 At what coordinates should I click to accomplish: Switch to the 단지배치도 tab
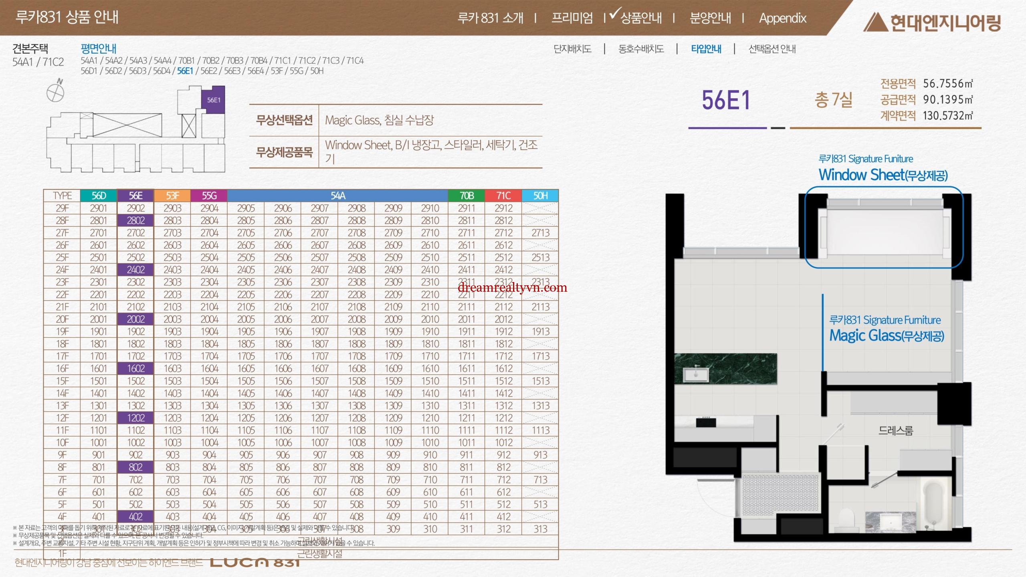click(x=572, y=49)
